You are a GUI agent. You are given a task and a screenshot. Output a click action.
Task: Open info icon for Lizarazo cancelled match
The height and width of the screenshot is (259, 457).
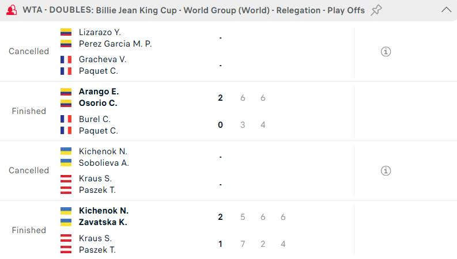point(386,52)
